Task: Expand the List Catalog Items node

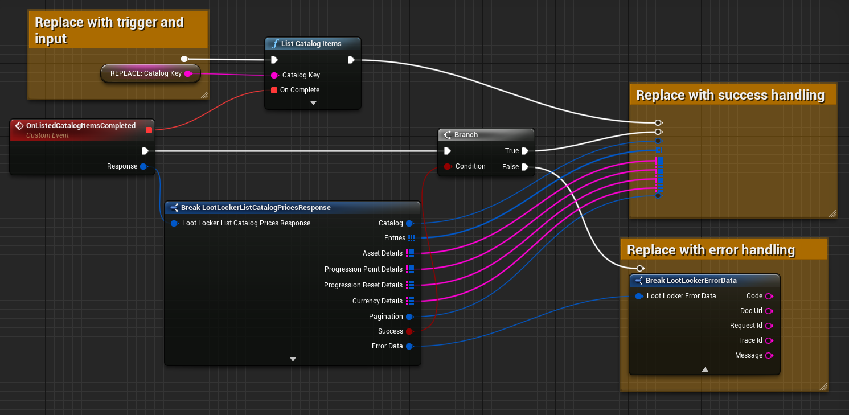Action: coord(313,103)
